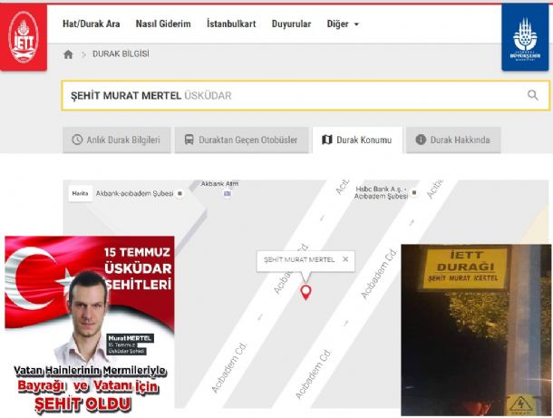The height and width of the screenshot is (418, 553).
Task: Select the red stop location pin on map
Action: pyautogui.click(x=306, y=293)
